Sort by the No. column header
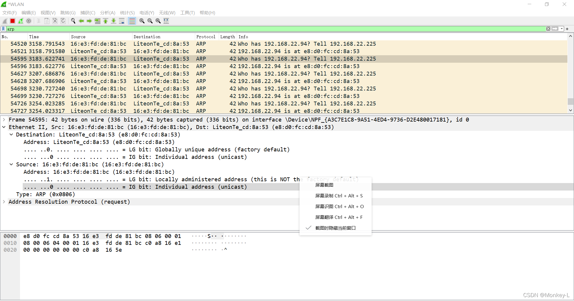Viewport: 574px width, 301px height. 14,37
